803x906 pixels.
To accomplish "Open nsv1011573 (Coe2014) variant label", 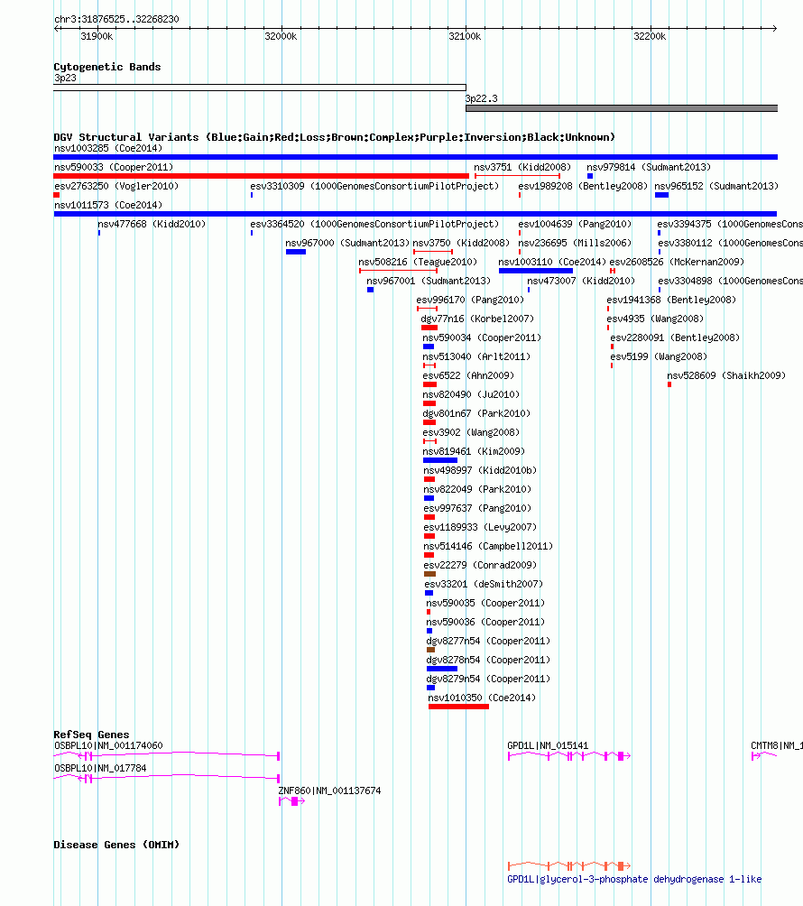I will point(108,205).
